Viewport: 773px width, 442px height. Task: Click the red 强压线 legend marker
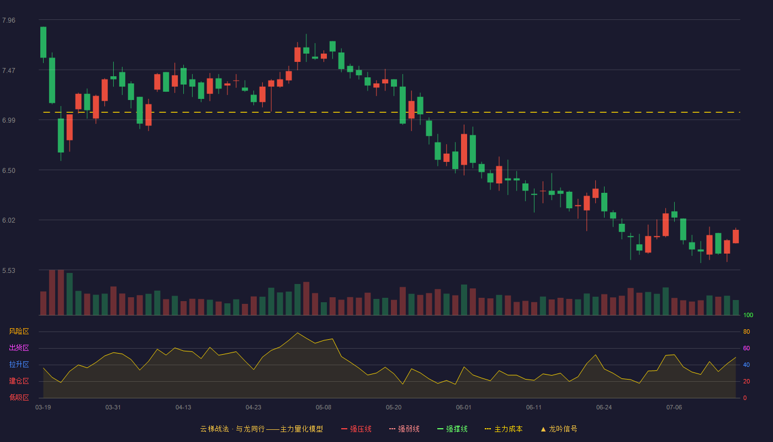[344, 429]
